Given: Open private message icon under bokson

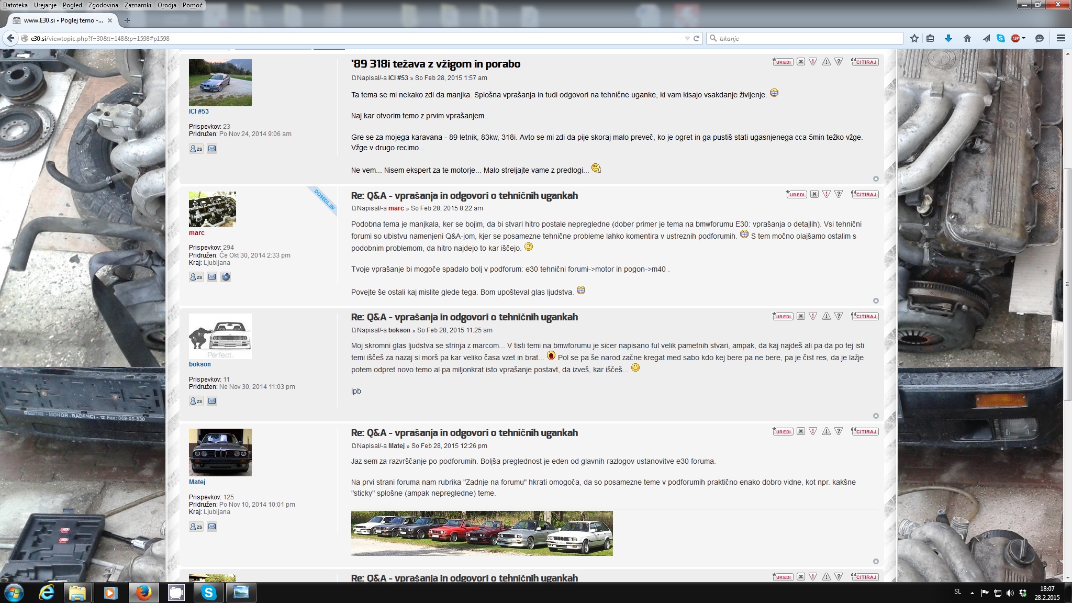Looking at the screenshot, I should pyautogui.click(x=196, y=401).
